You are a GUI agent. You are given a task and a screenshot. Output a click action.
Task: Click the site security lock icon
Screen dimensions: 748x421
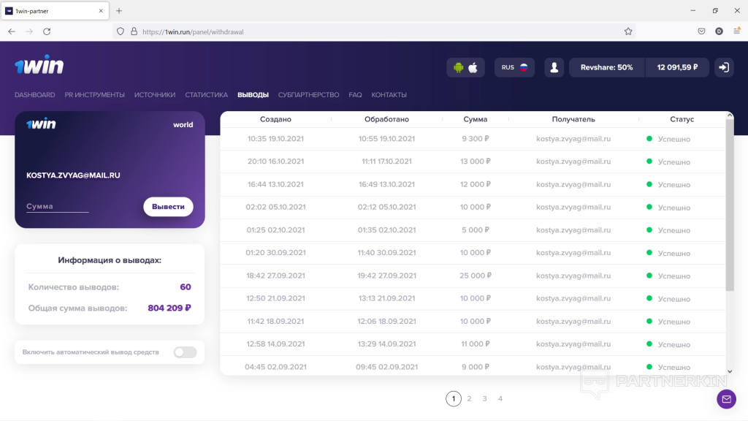coord(134,31)
